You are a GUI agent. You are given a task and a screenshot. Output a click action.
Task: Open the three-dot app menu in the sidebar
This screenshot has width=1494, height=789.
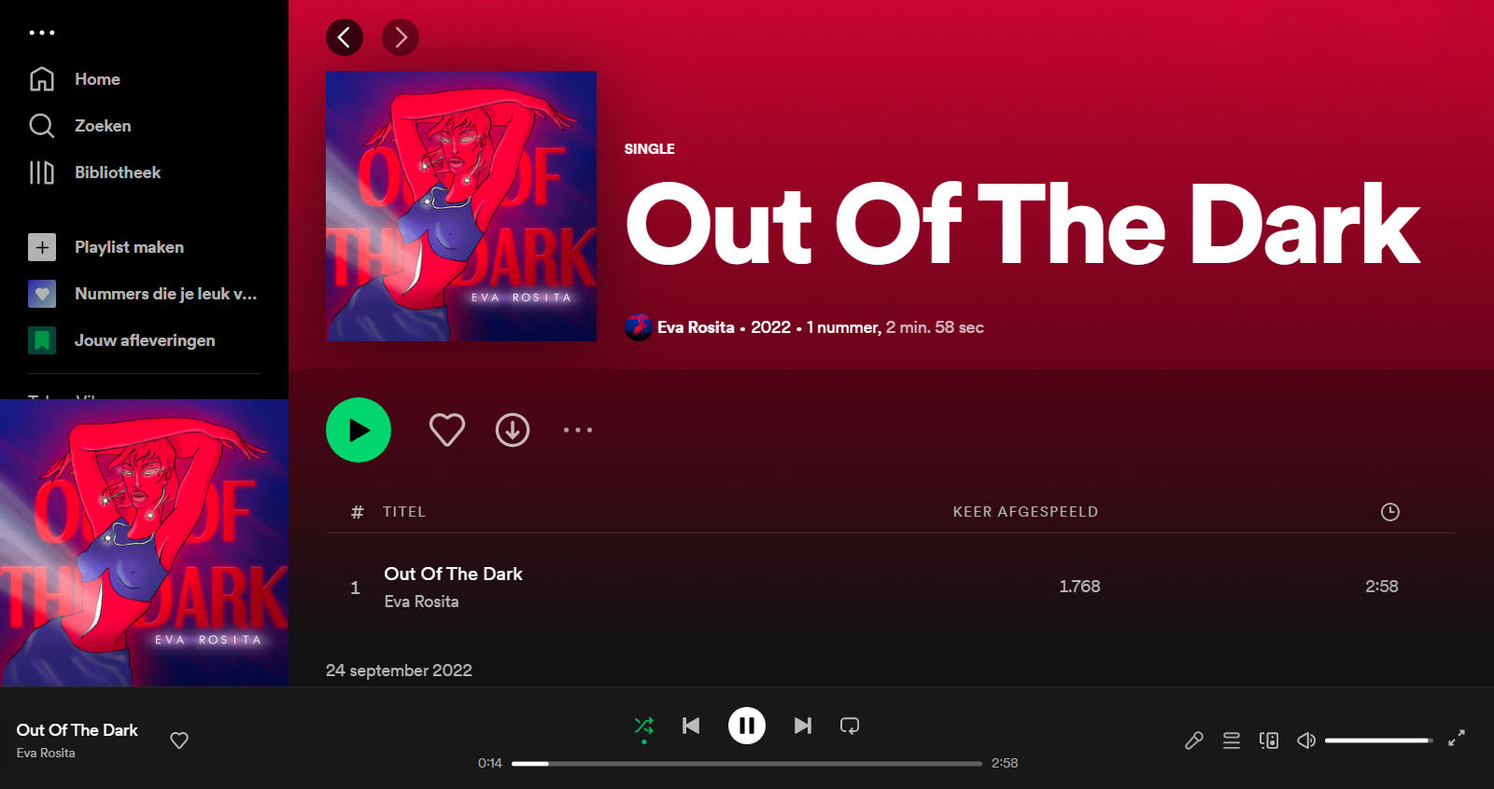point(42,33)
